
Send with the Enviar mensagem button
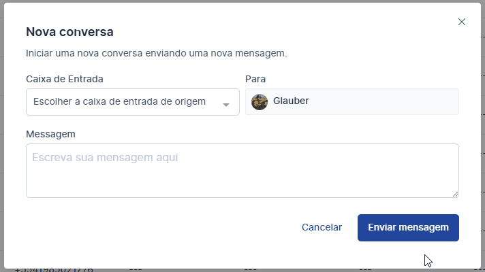click(x=408, y=228)
